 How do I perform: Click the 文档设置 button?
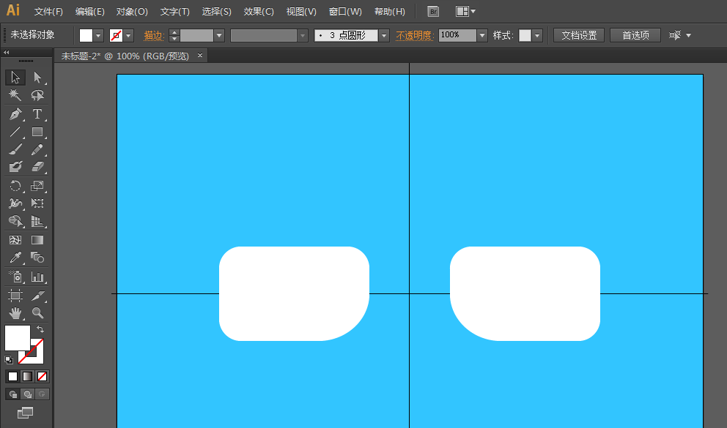[x=578, y=35]
